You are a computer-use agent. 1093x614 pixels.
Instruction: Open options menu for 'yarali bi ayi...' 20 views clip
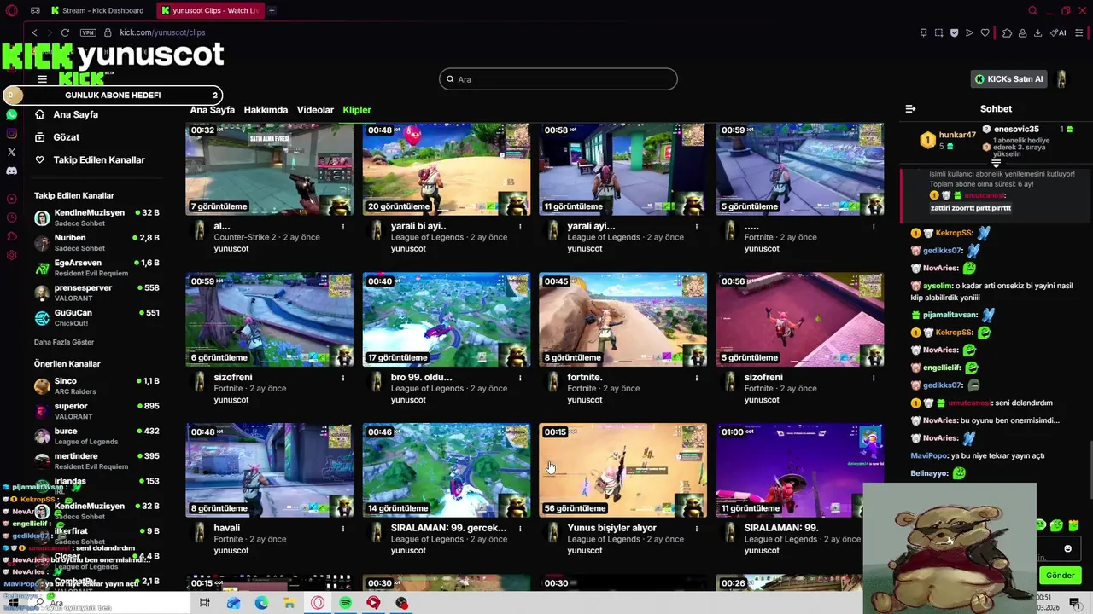point(520,227)
